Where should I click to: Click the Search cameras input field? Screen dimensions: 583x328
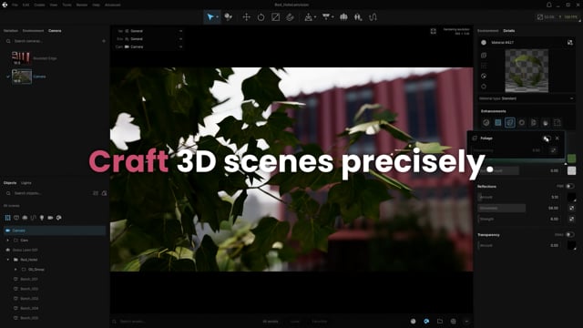[54, 41]
